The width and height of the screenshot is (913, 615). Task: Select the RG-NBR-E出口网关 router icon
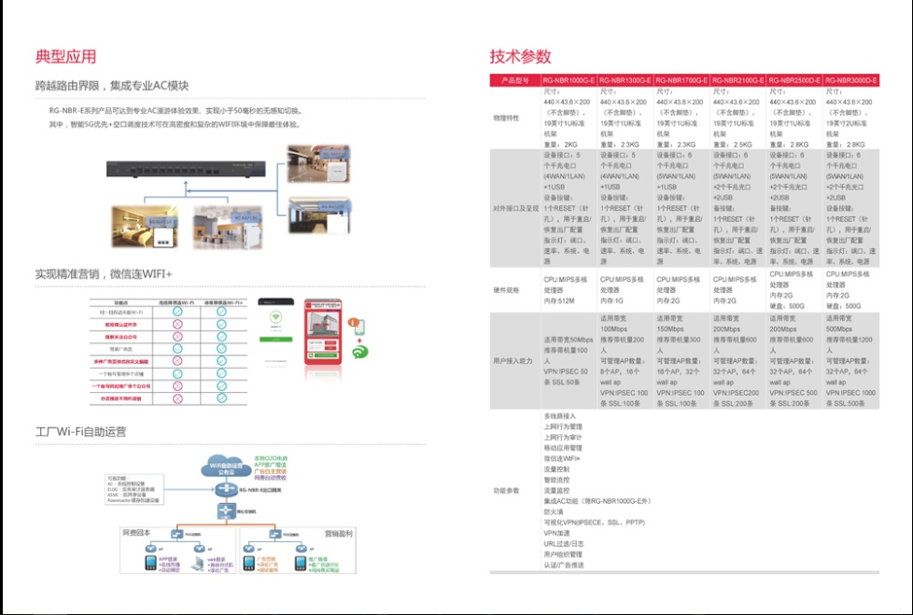[225, 490]
